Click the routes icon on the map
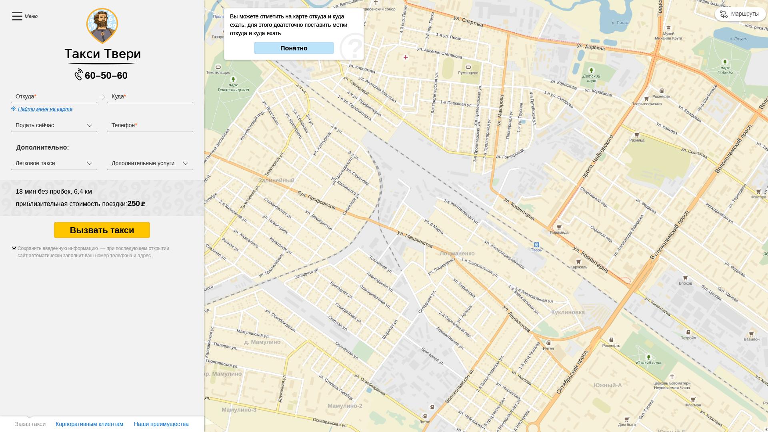768x432 pixels. tap(723, 14)
